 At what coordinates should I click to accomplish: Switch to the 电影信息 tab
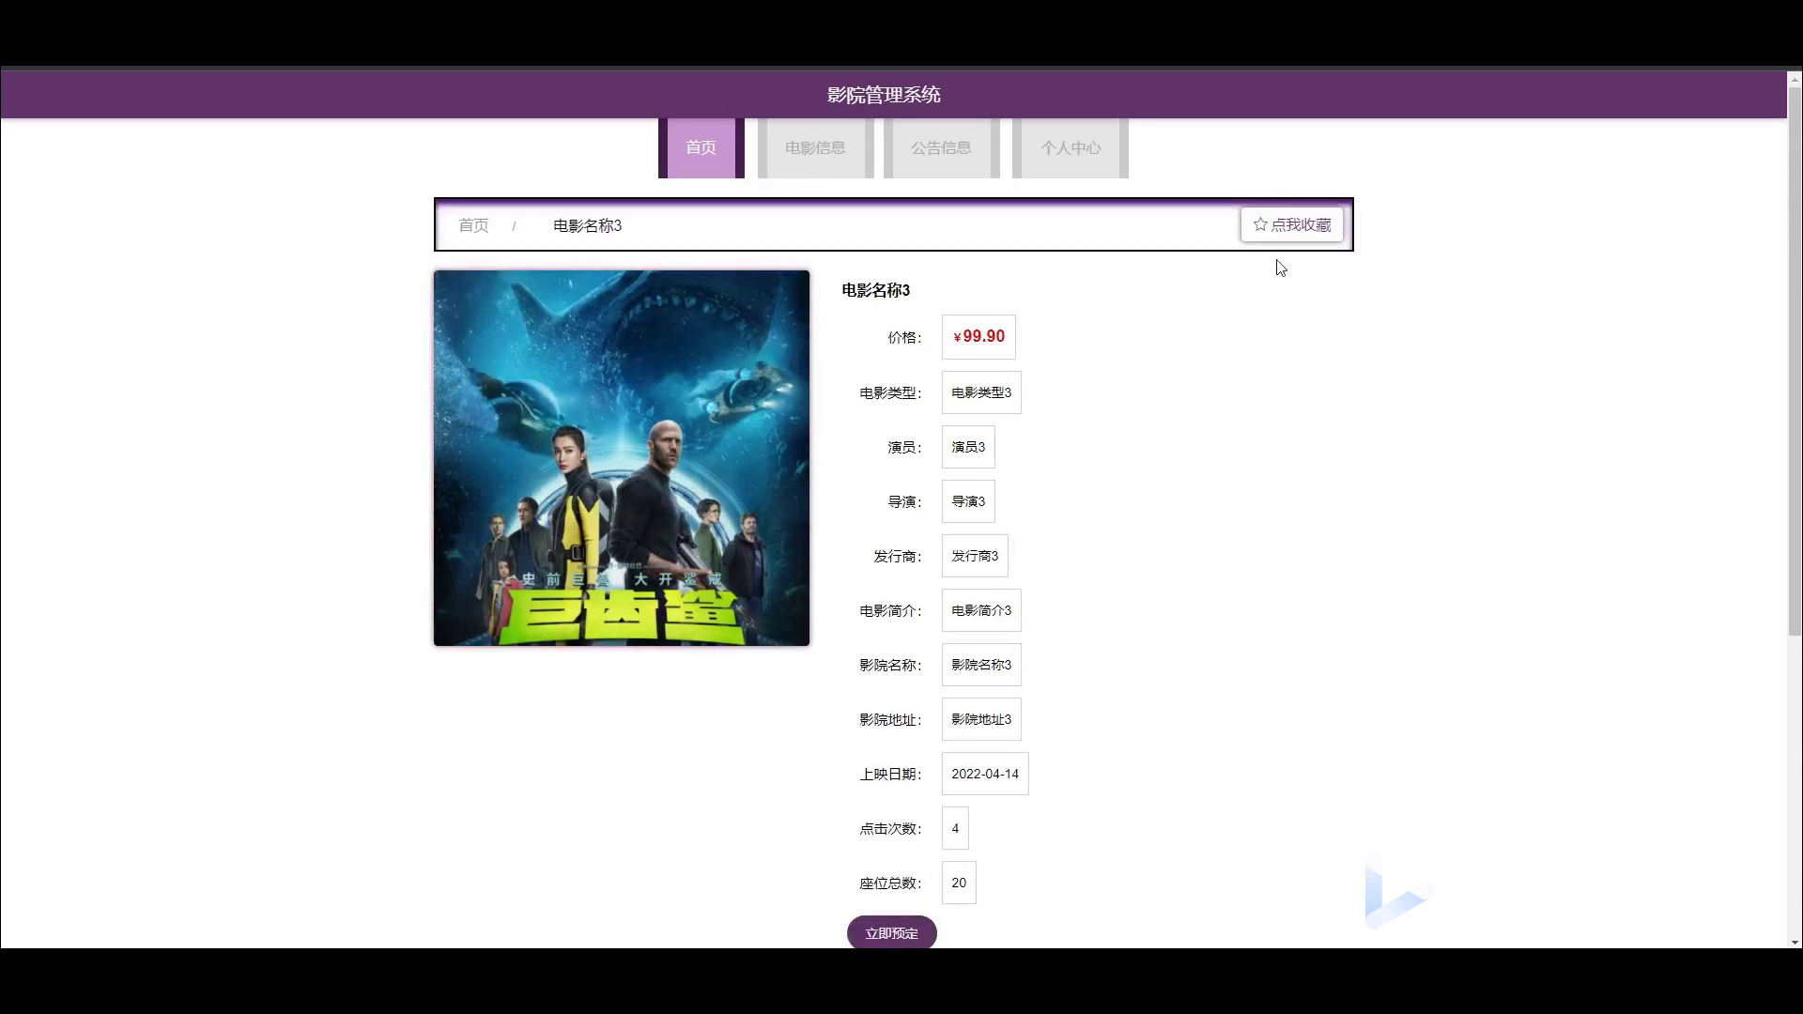click(x=815, y=147)
